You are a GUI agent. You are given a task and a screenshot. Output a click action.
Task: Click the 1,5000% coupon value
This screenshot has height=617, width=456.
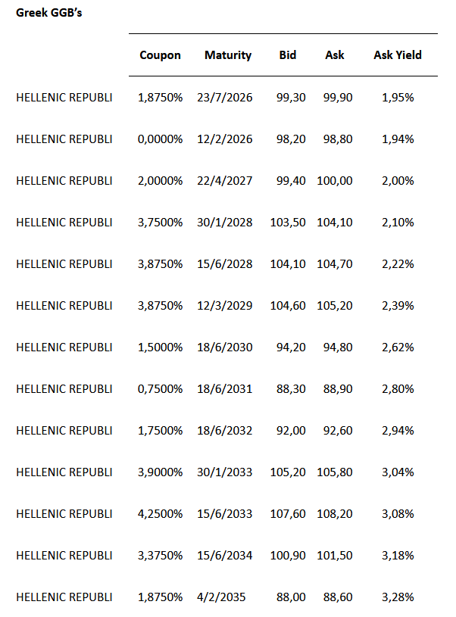160,347
